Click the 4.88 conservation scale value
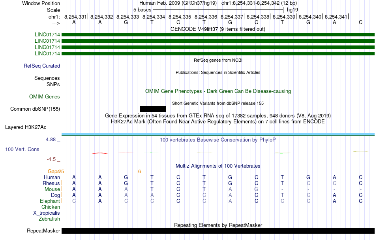375x240 pixels. click(x=51, y=140)
